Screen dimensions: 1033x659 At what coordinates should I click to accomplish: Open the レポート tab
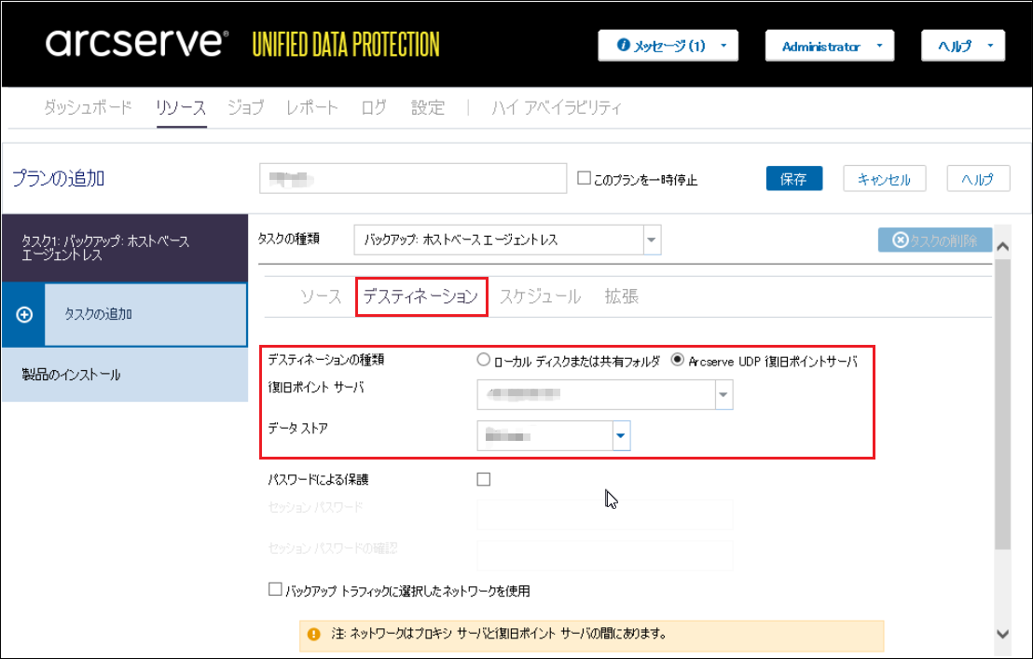pyautogui.click(x=311, y=107)
